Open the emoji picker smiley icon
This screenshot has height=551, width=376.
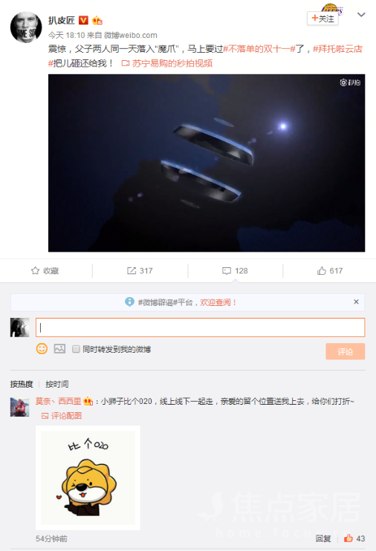tap(42, 348)
